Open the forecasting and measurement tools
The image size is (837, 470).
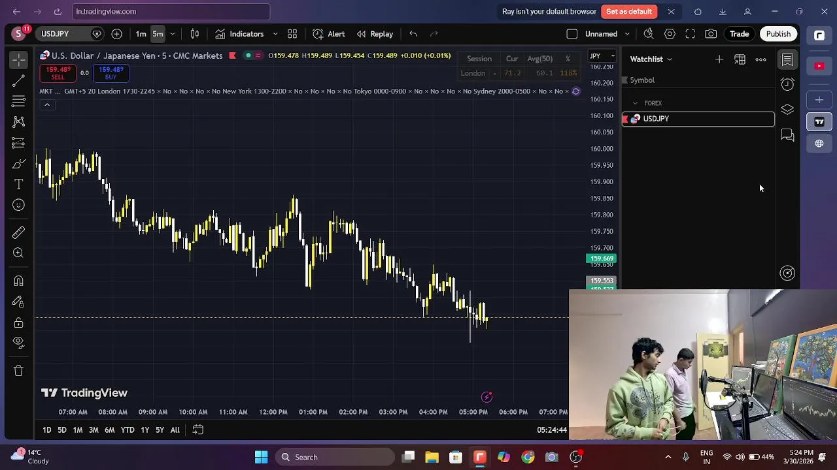click(x=18, y=142)
